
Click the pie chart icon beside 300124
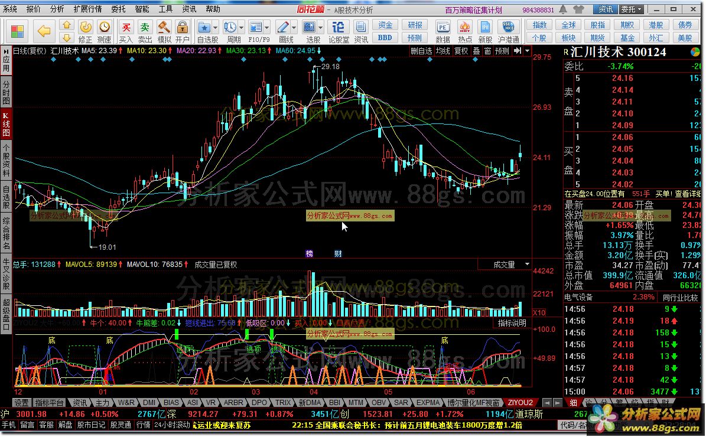coord(695,52)
